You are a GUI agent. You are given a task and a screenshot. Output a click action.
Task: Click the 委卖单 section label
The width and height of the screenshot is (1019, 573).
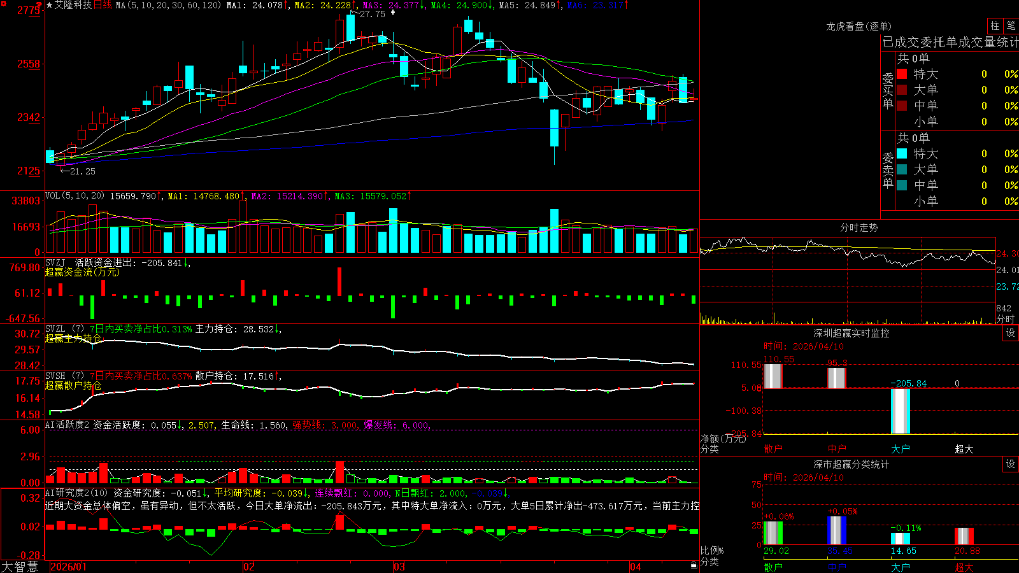click(x=888, y=170)
